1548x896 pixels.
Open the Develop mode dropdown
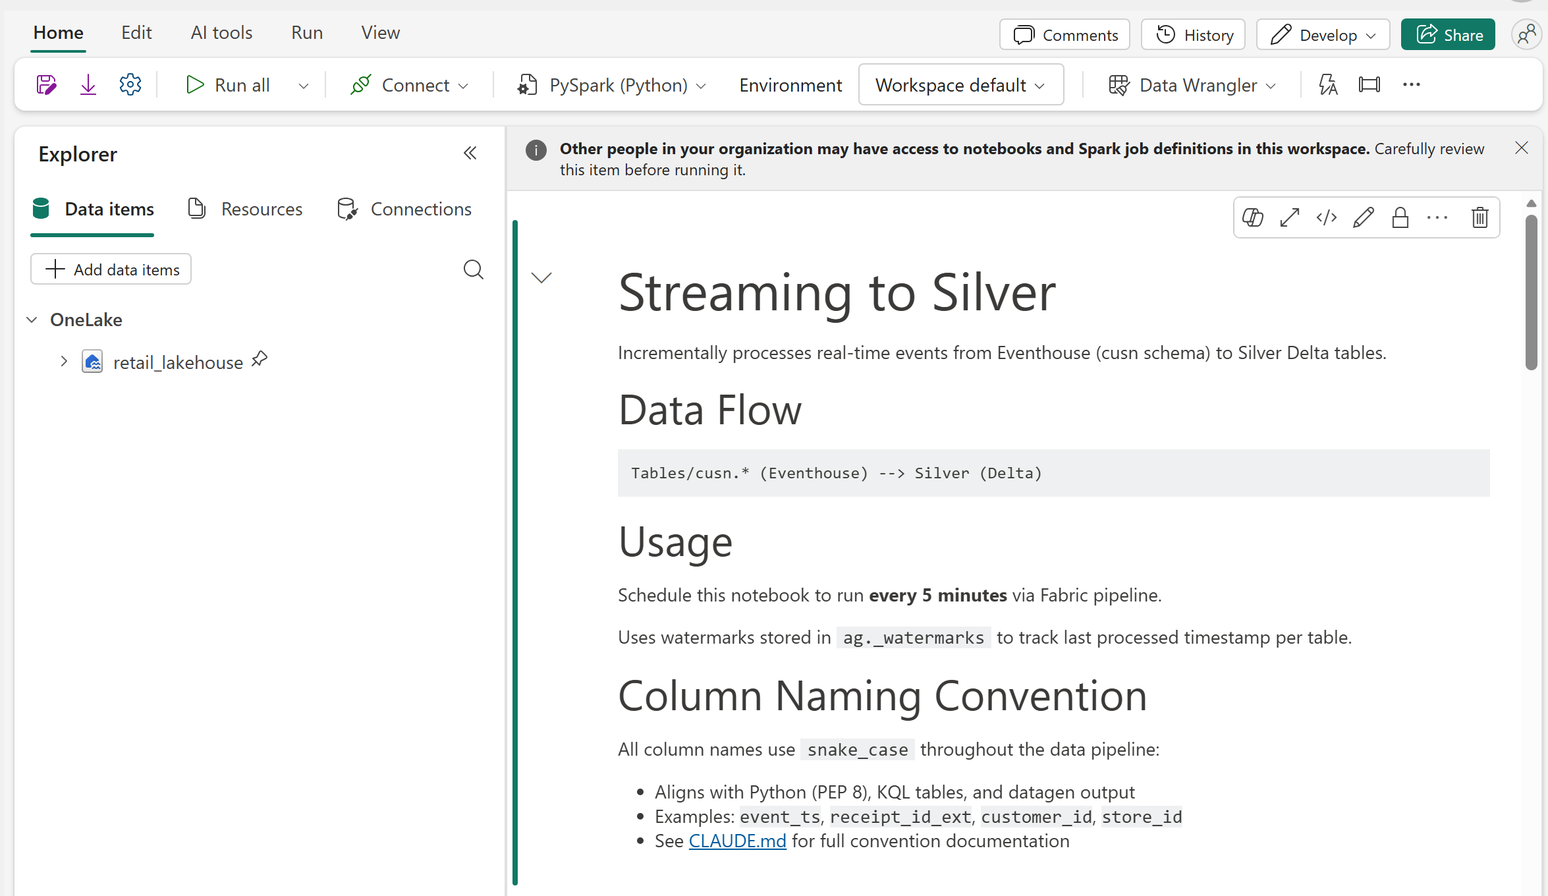click(1323, 35)
